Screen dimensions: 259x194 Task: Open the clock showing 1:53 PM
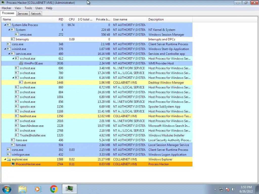pyautogui.click(x=246, y=189)
